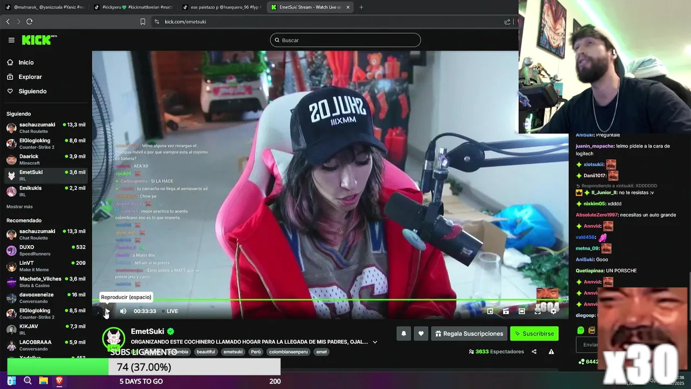Expand followed list with Mostrar más

pyautogui.click(x=19, y=207)
